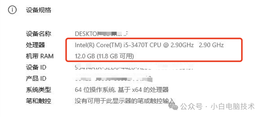Click the DESKTOP device name value

[101, 34]
